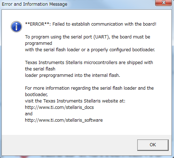Click the standalone word 'bootloader,'
Image resolution: width=174 pixels, height=158 pixels.
pyautogui.click(x=36, y=95)
